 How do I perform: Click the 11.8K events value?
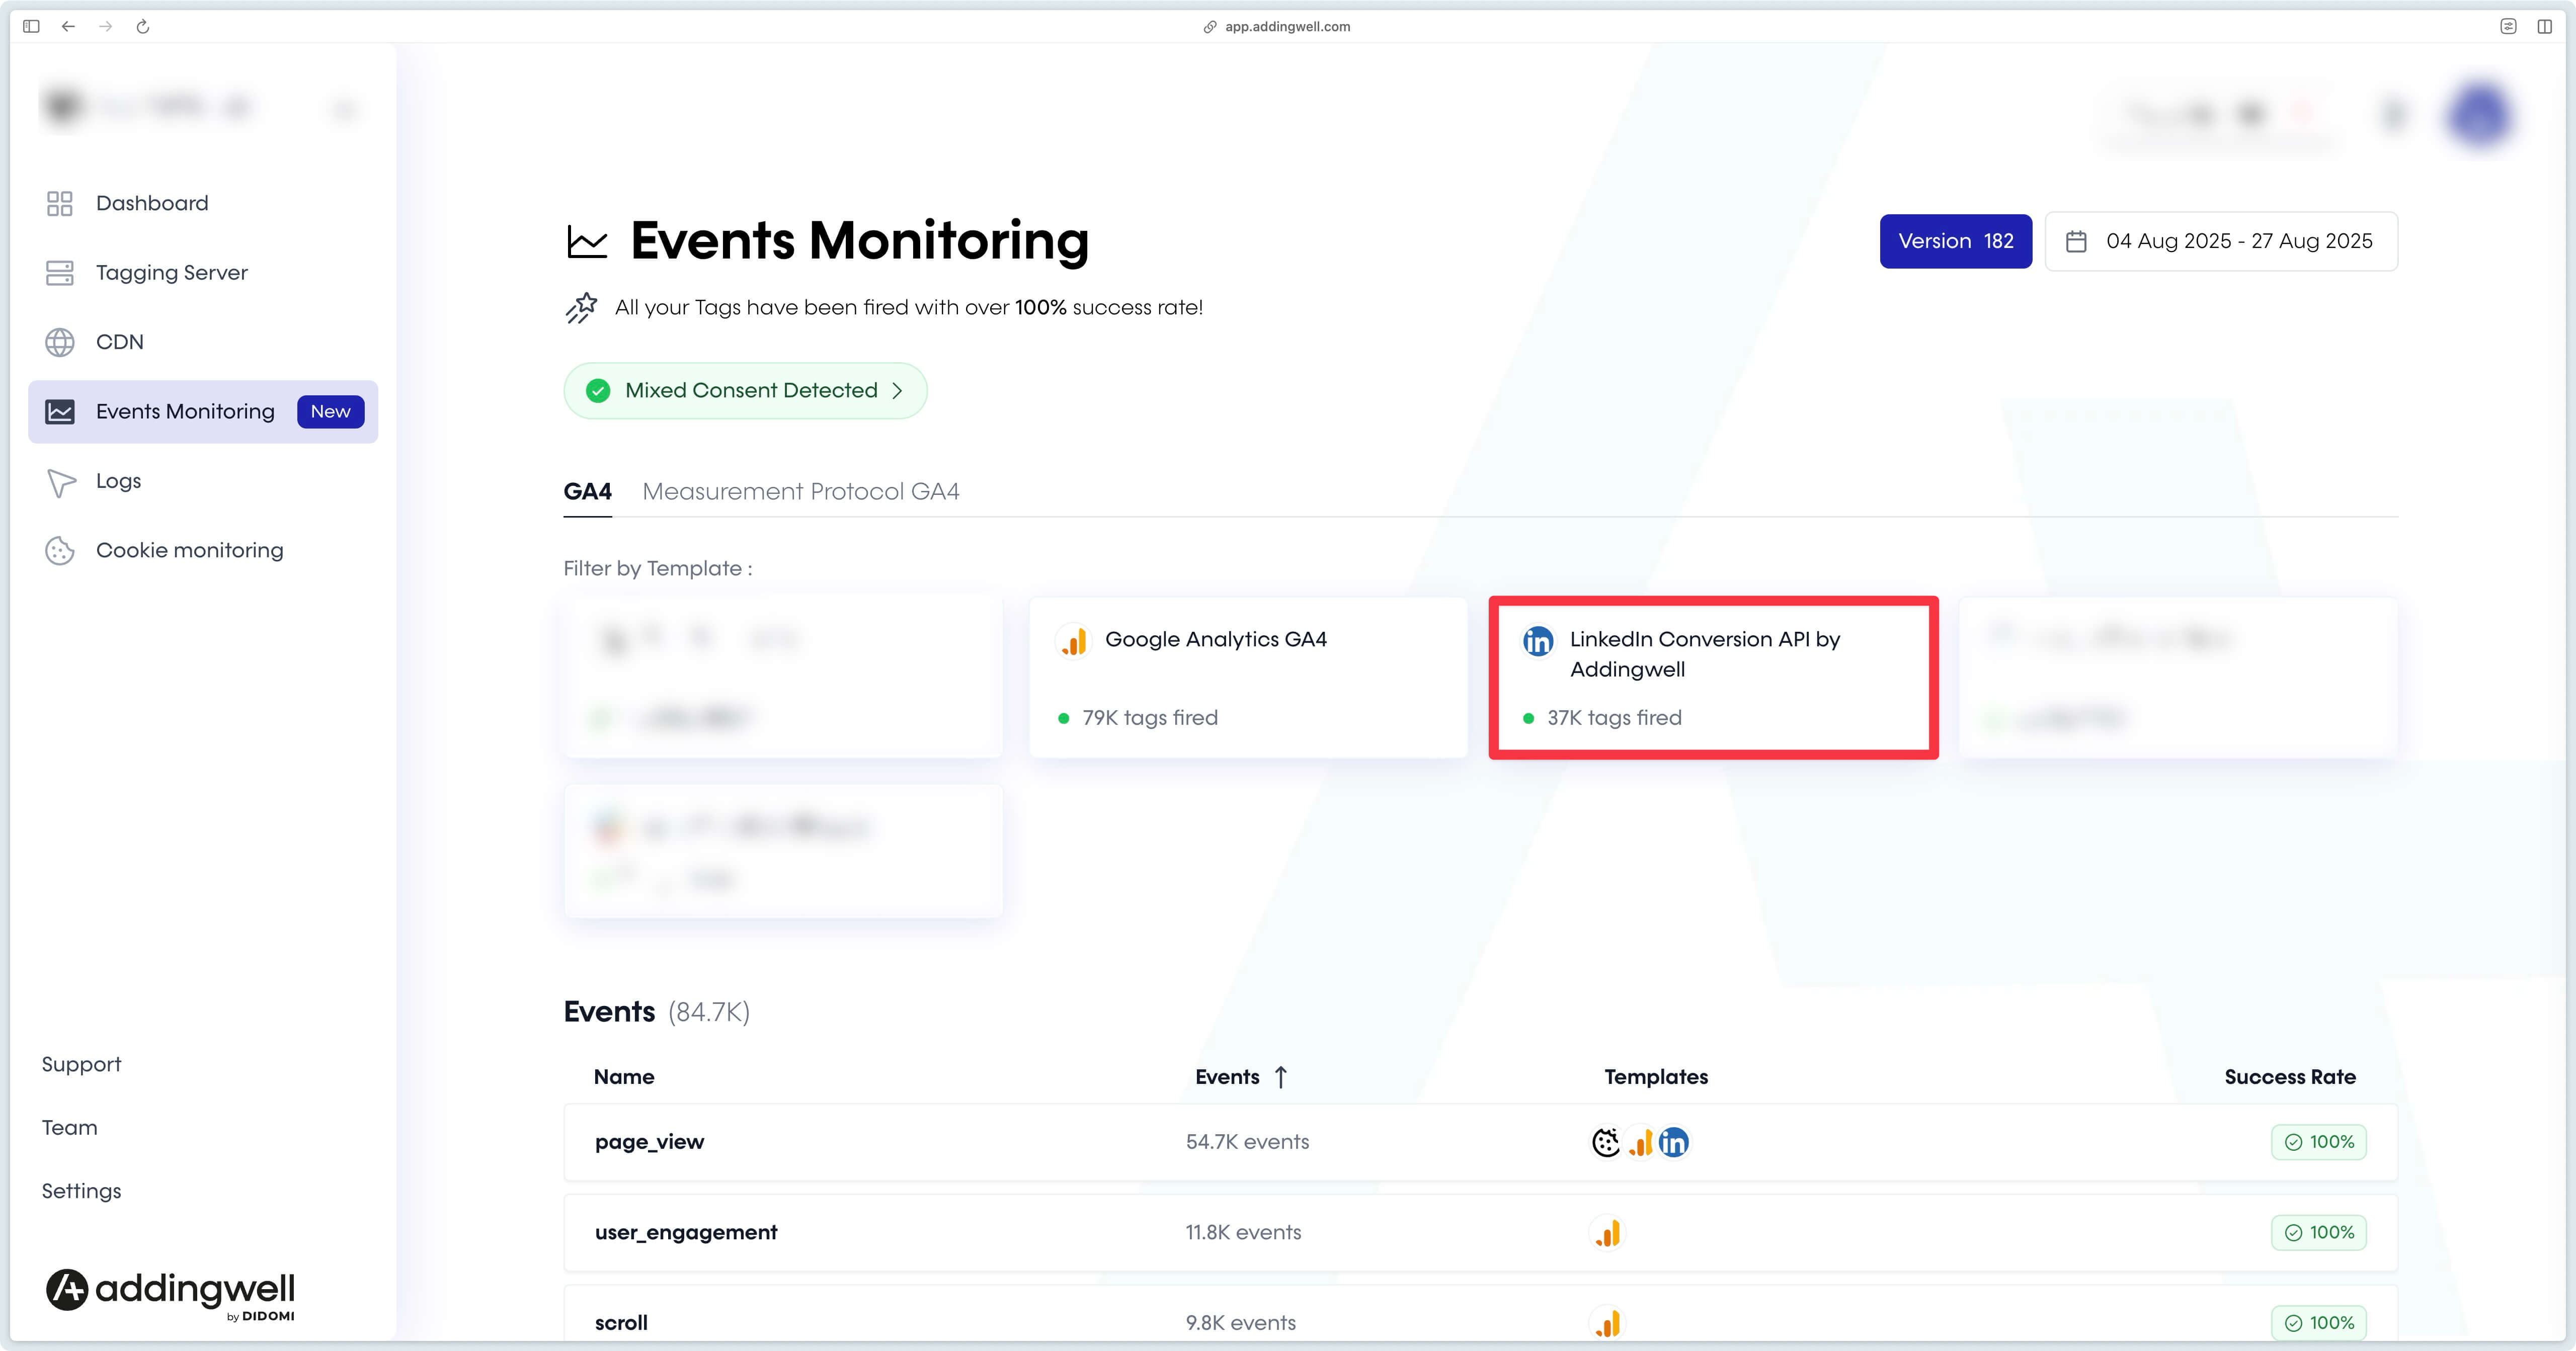point(1243,1233)
